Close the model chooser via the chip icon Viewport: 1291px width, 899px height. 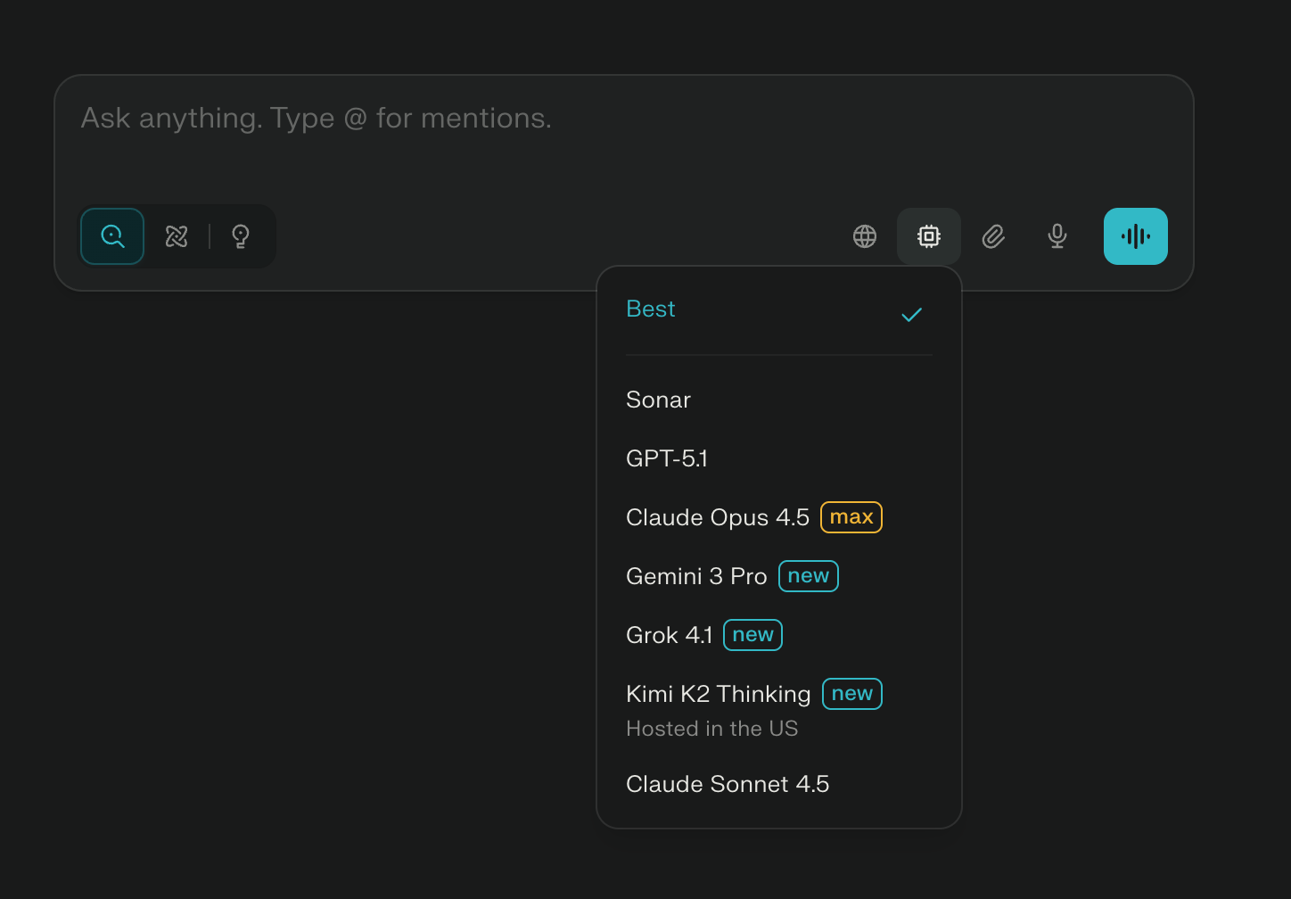click(929, 236)
